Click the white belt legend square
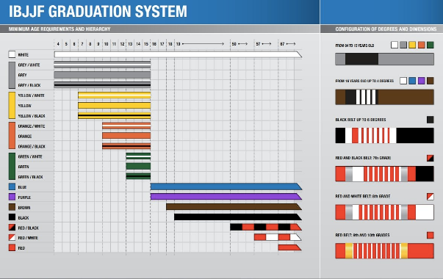 point(12,54)
